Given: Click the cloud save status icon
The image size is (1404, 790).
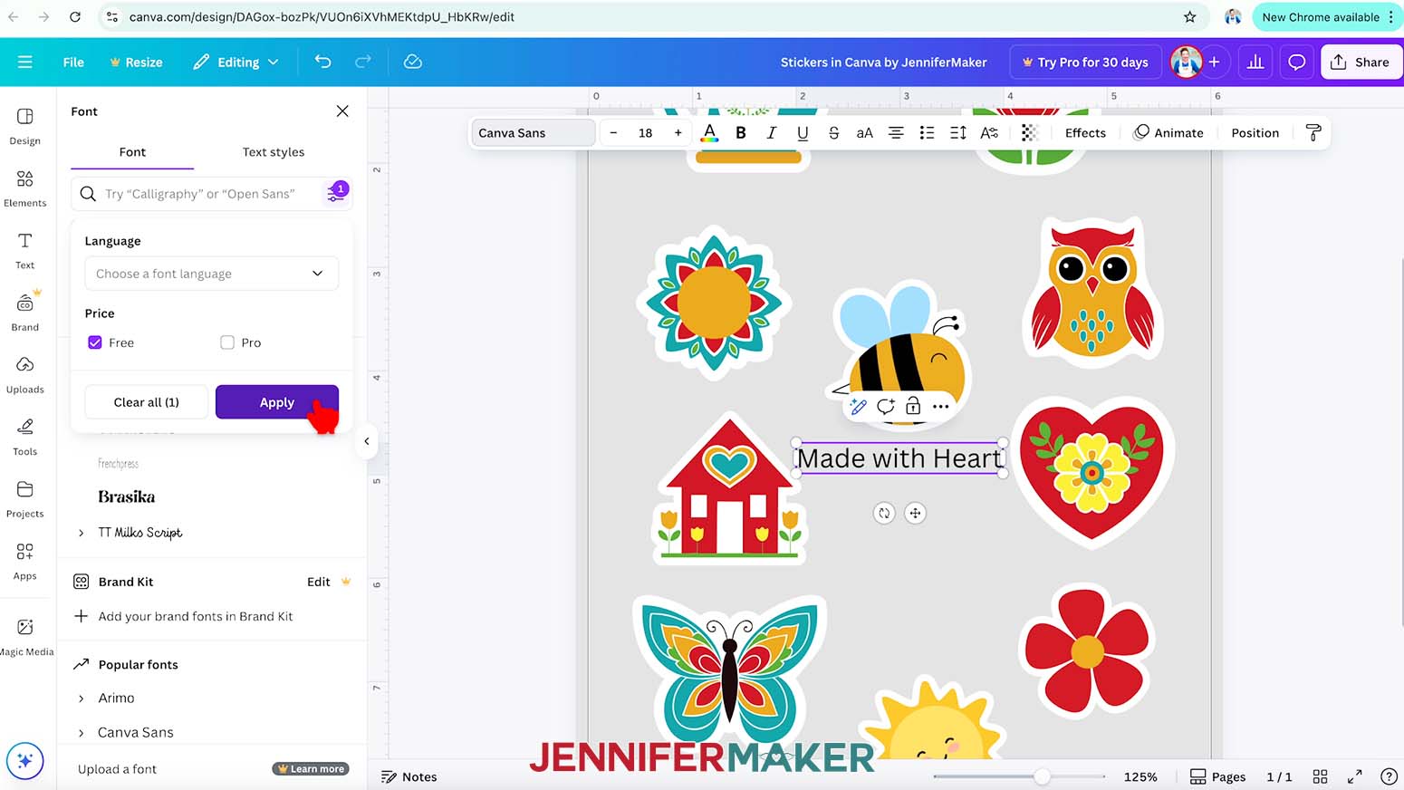Looking at the screenshot, I should tap(413, 62).
